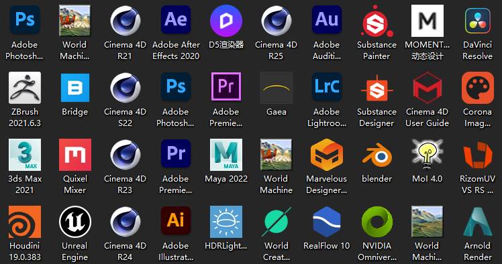Select the Arnold Render icon
502x264 pixels.
[x=477, y=222]
